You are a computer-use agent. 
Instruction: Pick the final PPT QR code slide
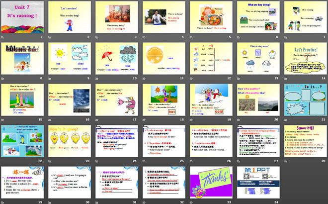pos(257,181)
